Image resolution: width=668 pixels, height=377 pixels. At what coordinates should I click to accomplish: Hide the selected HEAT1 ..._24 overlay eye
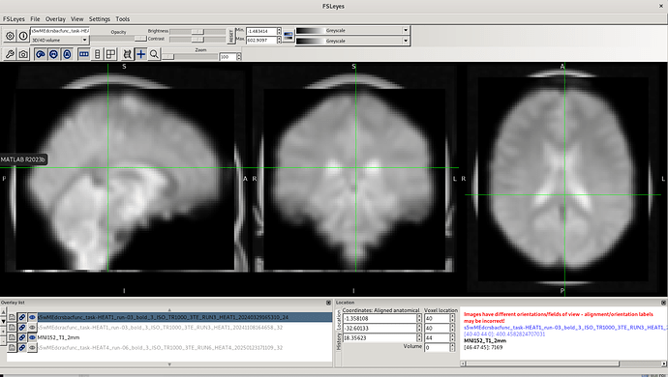(x=32, y=317)
